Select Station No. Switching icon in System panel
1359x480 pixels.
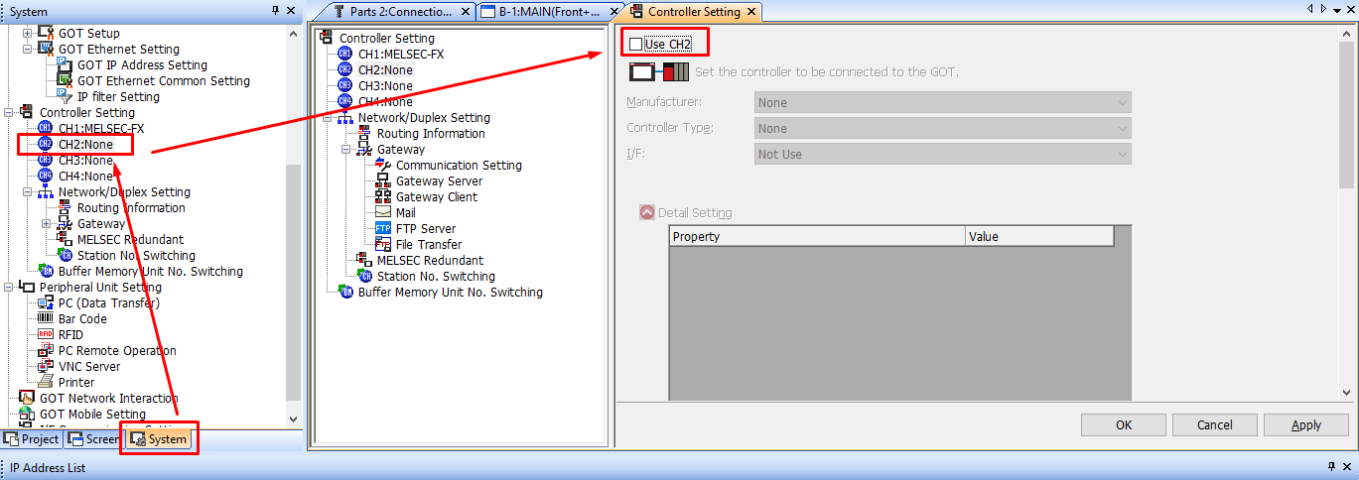click(65, 256)
